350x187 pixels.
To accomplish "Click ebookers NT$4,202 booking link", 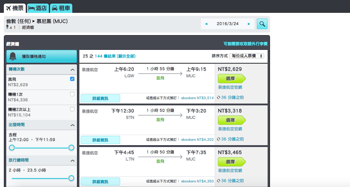I will [x=197, y=140].
